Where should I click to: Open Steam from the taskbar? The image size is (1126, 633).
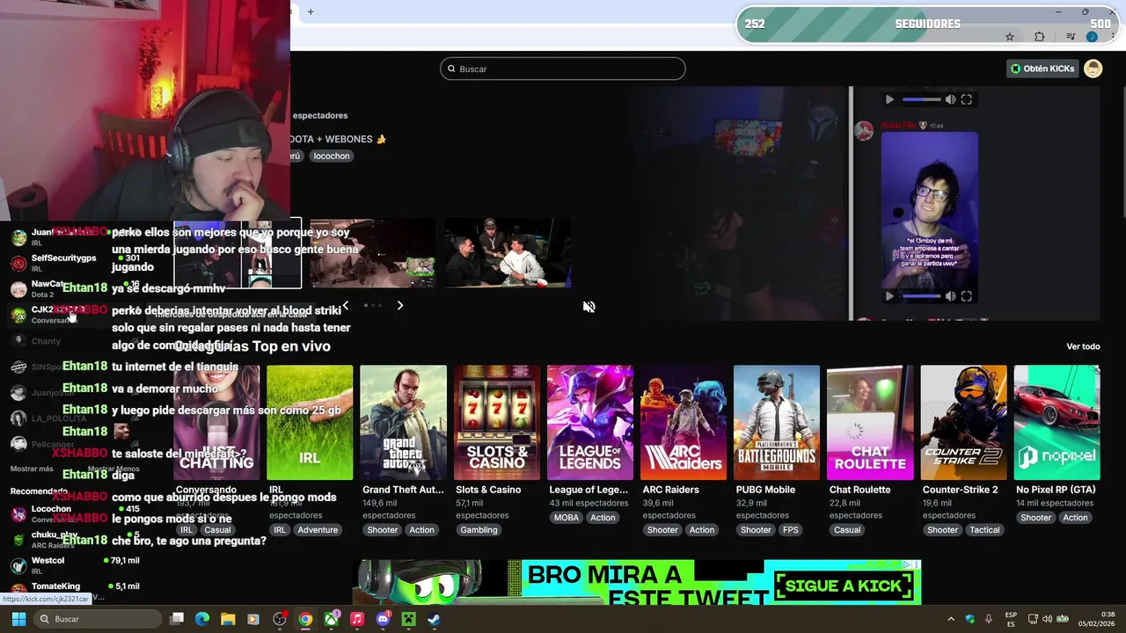434,619
